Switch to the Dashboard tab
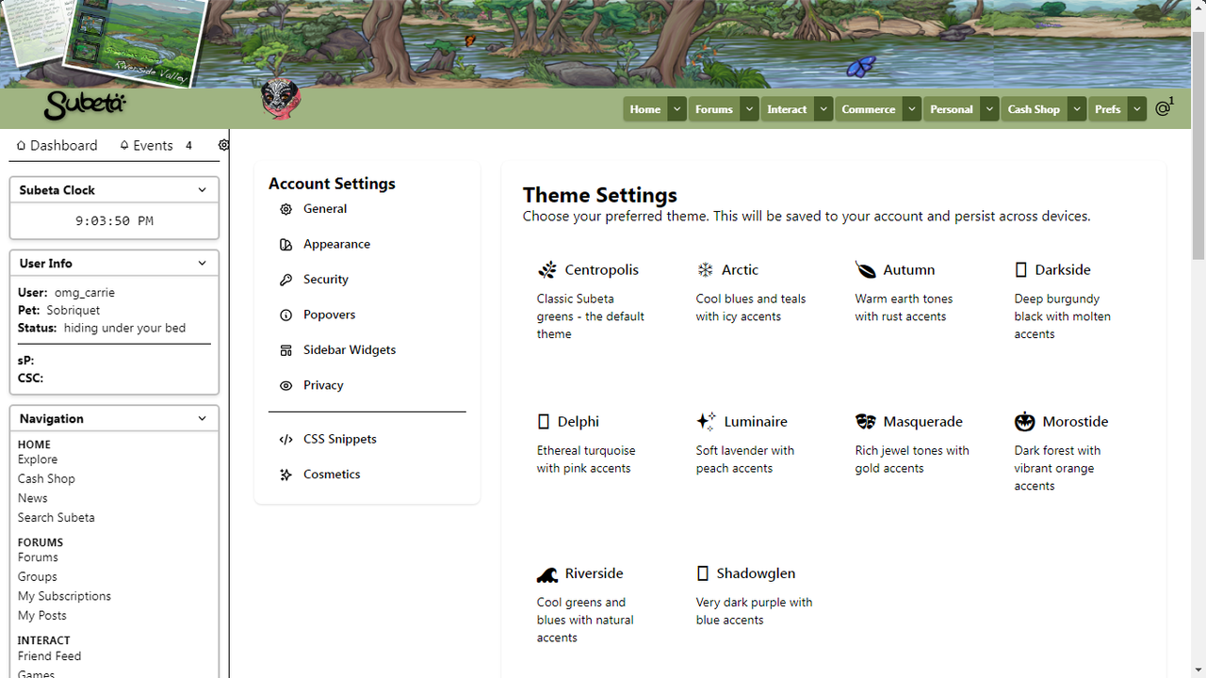 coord(57,145)
